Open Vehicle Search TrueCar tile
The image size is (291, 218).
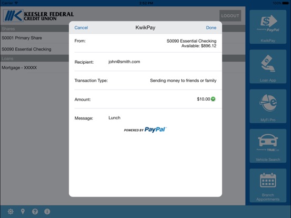pos(268,146)
